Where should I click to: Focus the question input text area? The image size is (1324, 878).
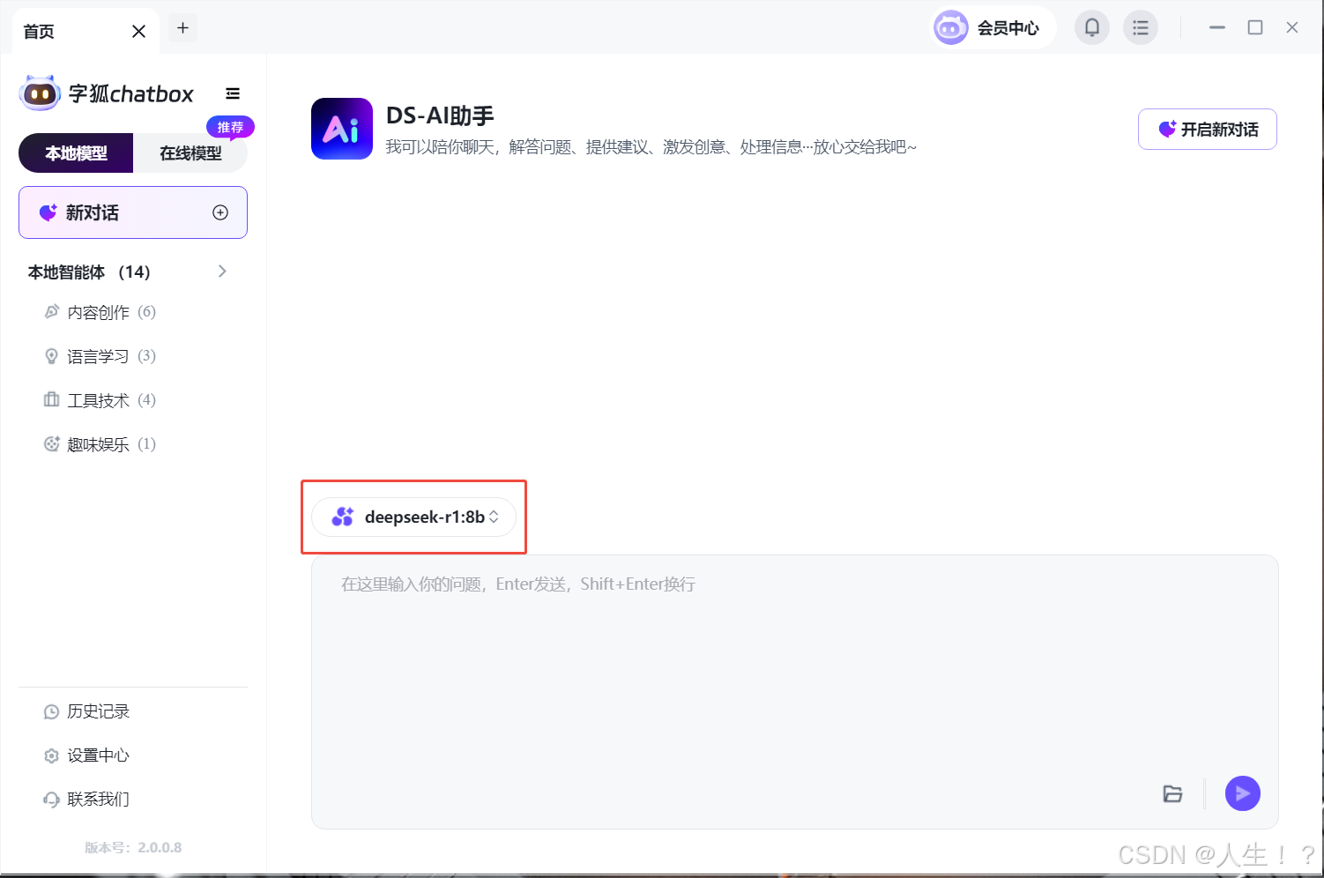coord(794,692)
